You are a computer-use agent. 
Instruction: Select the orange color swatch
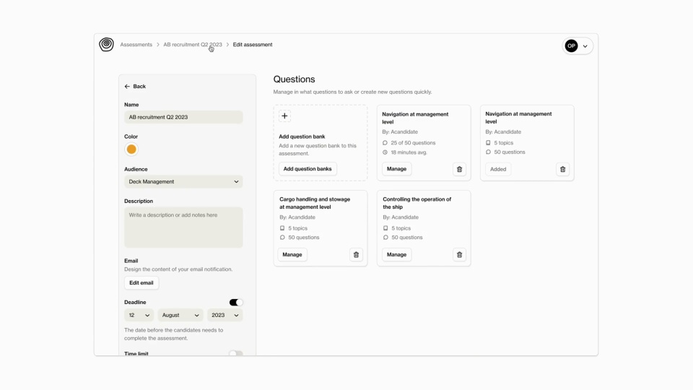pos(131,149)
